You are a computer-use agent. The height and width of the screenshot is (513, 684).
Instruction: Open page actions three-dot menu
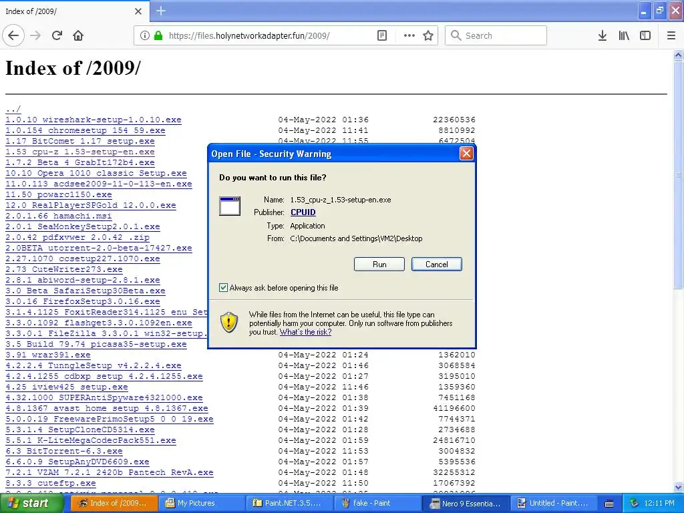(409, 36)
